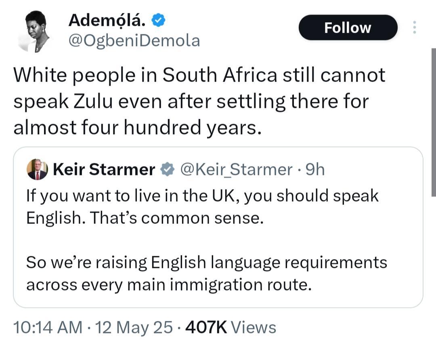Open the quoted tweet about English requirements
Screen dimensions: 436x348
(x=218, y=227)
